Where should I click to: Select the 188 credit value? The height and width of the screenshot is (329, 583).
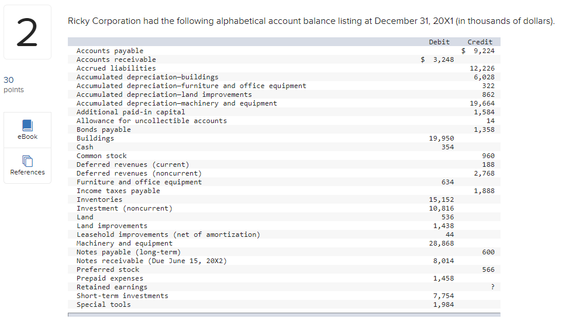[x=488, y=164]
